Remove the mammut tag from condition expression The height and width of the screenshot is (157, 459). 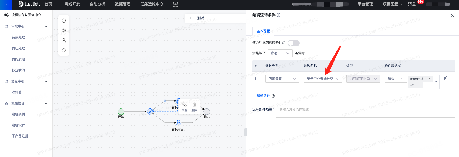[x=429, y=79]
